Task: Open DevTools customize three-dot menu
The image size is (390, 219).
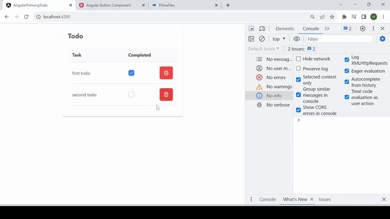Action: tap(373, 29)
